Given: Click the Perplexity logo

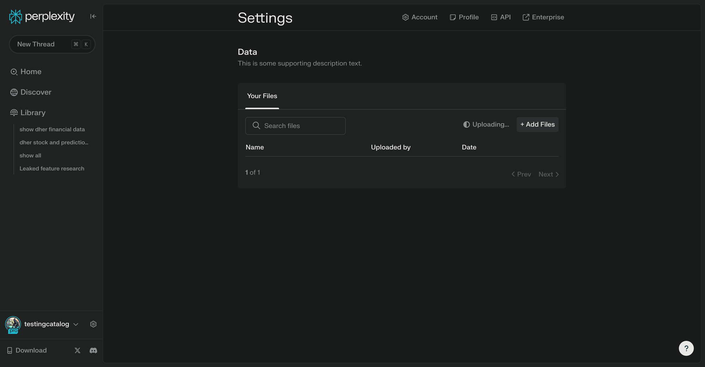Looking at the screenshot, I should [42, 16].
